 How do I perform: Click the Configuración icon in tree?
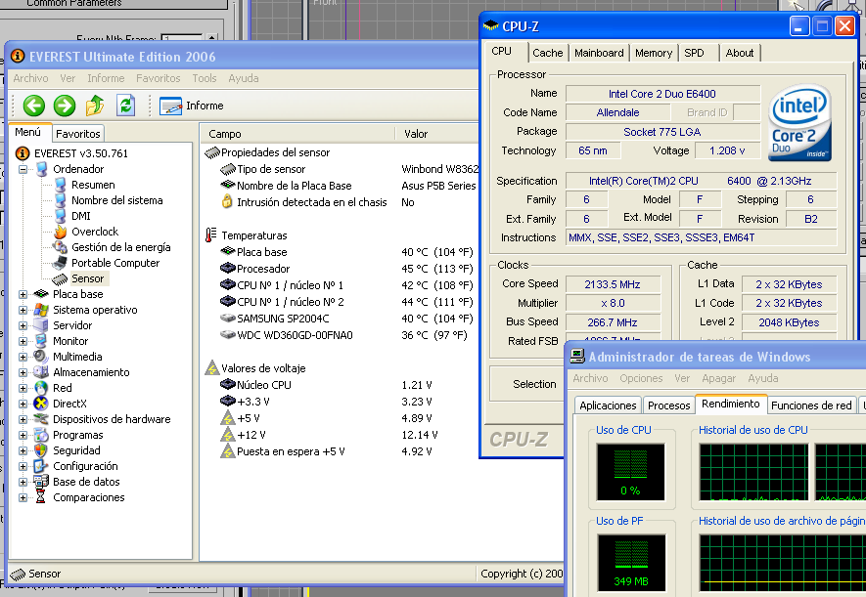[x=41, y=466]
